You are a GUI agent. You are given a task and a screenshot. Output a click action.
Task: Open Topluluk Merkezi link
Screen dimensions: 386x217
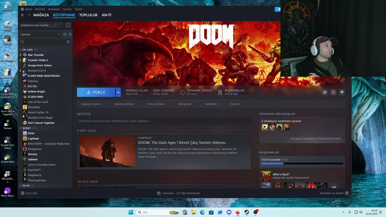124,104
